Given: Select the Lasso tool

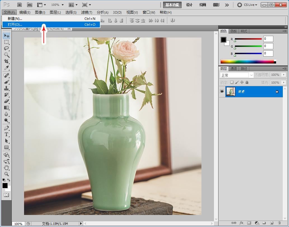Looking at the screenshot, I should point(6,48).
